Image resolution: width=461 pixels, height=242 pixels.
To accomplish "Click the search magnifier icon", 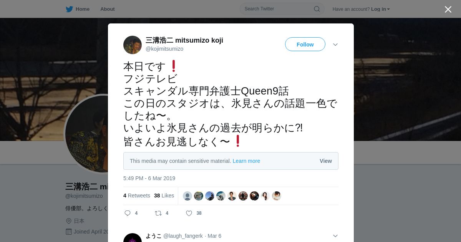I will tap(317, 9).
